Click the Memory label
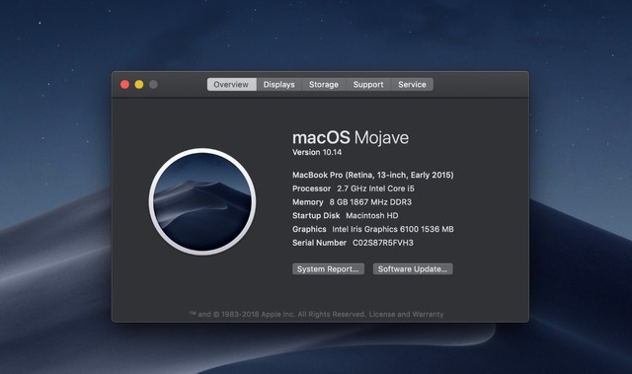The height and width of the screenshot is (374, 632). pos(308,202)
